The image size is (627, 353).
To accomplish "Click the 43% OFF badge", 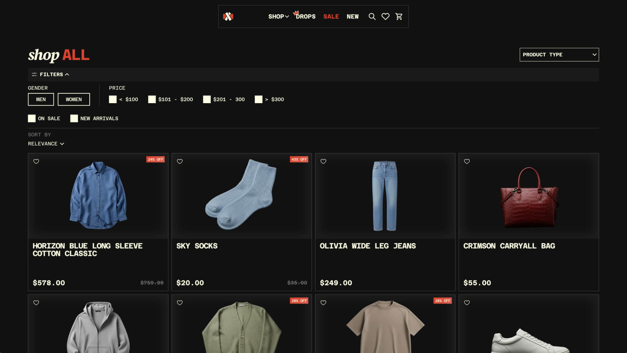I will [x=299, y=159].
